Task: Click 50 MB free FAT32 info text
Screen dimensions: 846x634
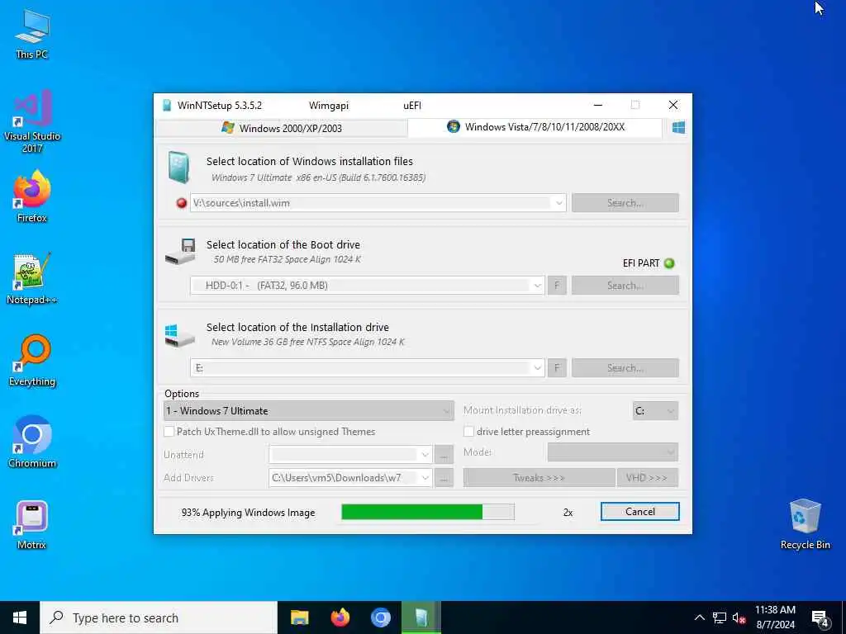Action: pyautogui.click(x=287, y=259)
